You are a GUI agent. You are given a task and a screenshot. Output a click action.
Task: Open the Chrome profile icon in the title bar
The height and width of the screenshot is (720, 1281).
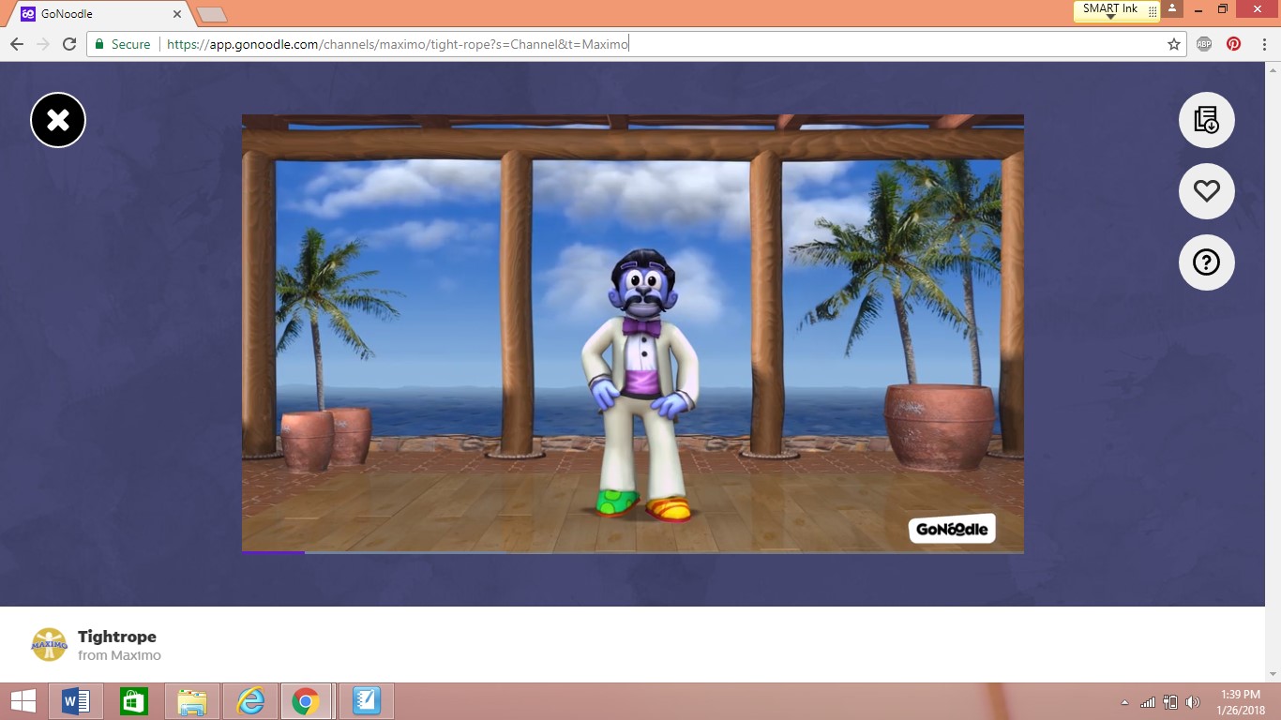[1172, 8]
